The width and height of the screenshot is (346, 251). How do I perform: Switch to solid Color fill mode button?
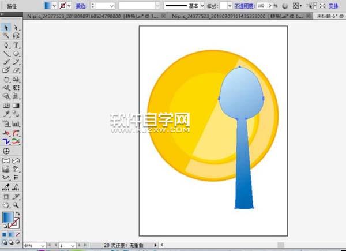(5, 235)
